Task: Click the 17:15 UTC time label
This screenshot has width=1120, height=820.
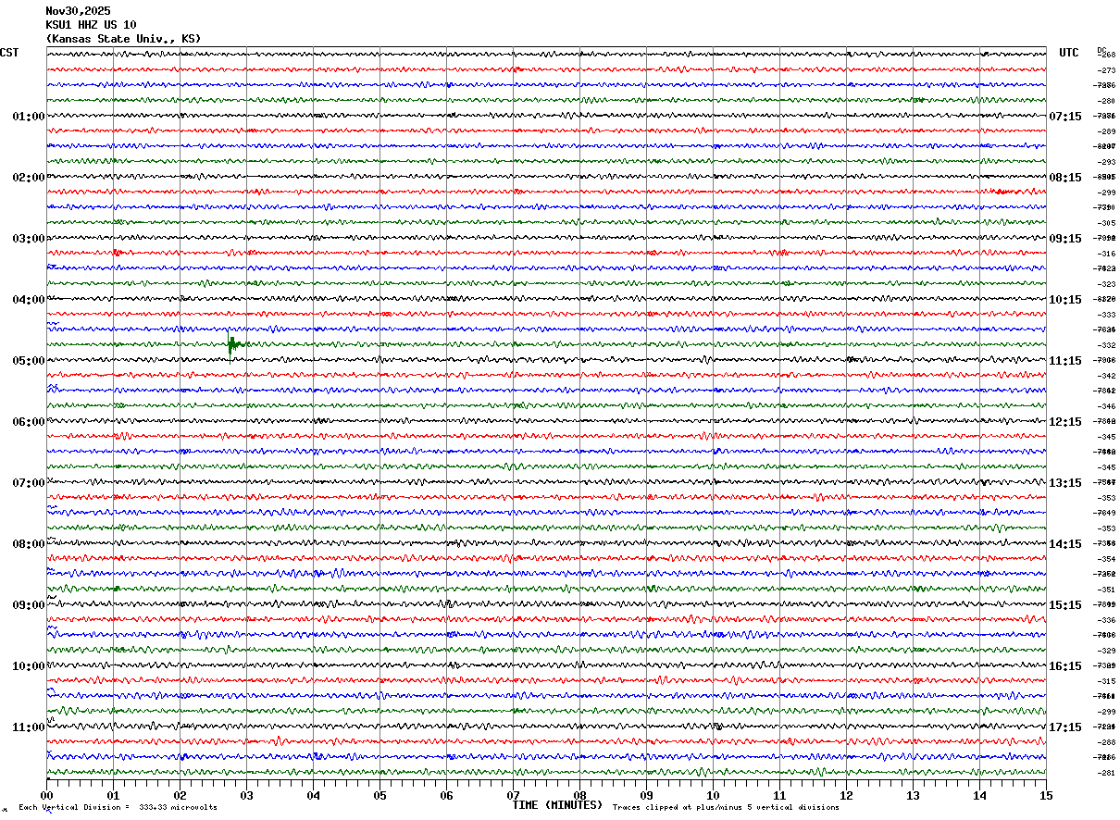Action: point(1064,727)
